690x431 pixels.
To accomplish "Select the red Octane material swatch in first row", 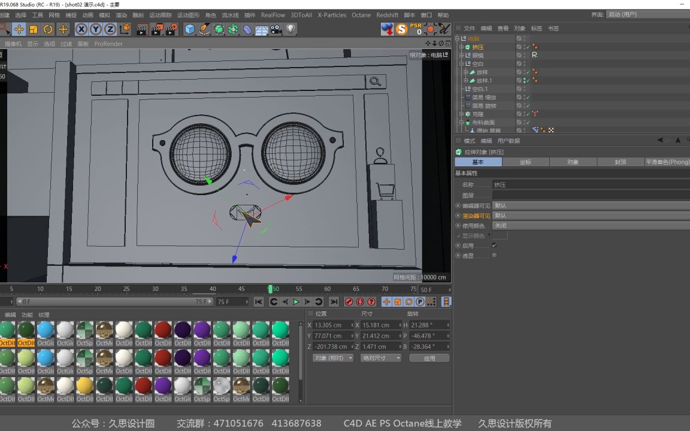I will (x=163, y=330).
